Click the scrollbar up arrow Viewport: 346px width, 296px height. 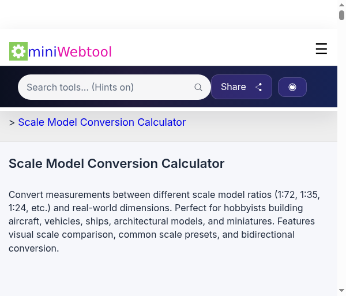[342, 4]
